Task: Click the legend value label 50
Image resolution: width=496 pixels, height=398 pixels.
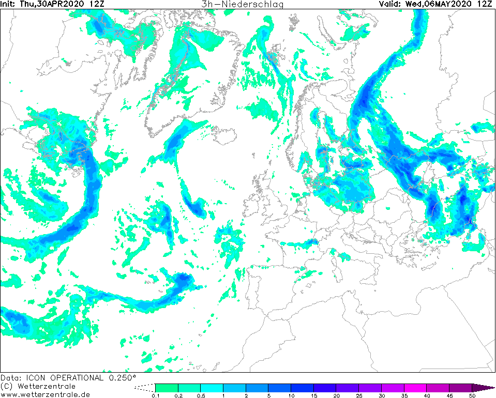Action: click(x=472, y=395)
